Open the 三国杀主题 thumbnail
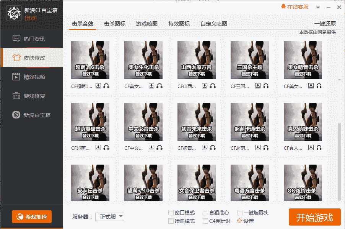 tap(250, 60)
